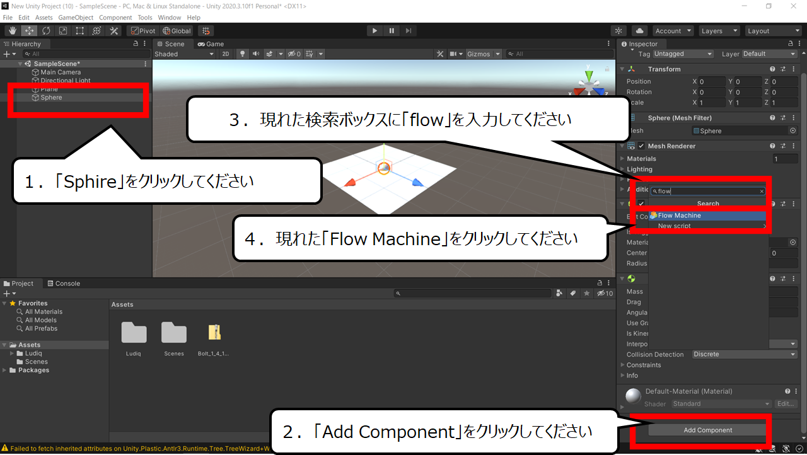Toggle the scene grid icon
The height and width of the screenshot is (455, 807).
[x=310, y=54]
